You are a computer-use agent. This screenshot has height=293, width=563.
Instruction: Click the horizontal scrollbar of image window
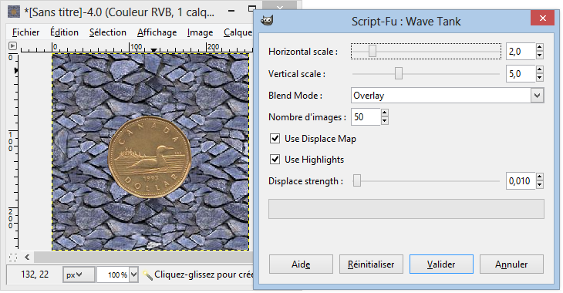(x=143, y=257)
